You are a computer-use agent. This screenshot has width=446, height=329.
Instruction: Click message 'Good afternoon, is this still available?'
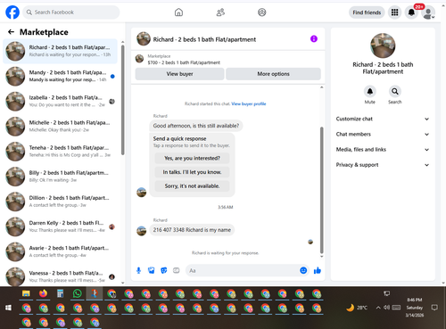point(196,126)
